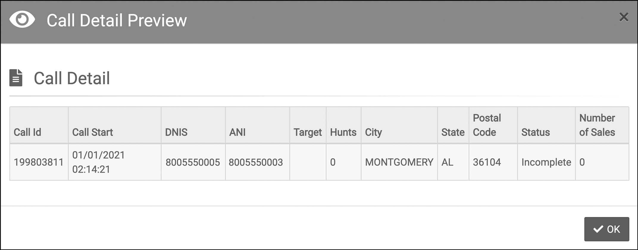The image size is (638, 250).
Task: Click the Hunts column header
Action: (x=344, y=125)
